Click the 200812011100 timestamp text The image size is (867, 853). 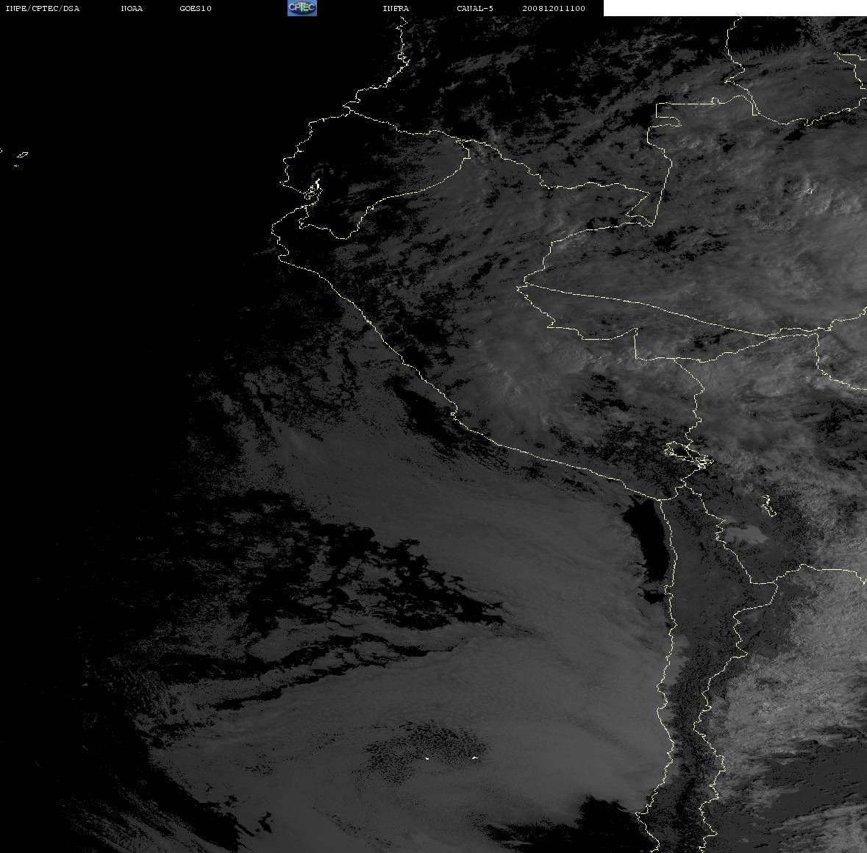[x=554, y=8]
